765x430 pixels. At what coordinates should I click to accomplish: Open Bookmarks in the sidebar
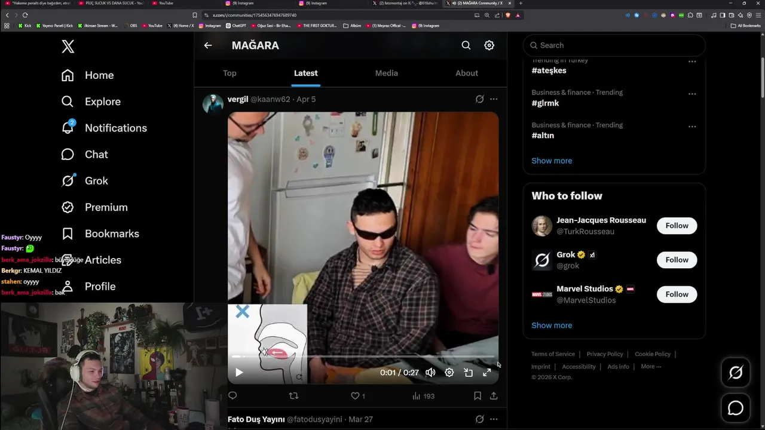[x=100, y=234]
